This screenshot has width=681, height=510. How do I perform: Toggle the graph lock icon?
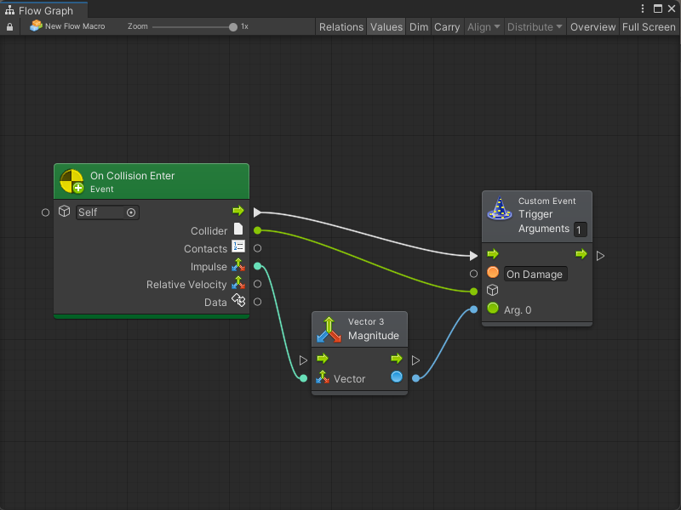click(x=10, y=27)
